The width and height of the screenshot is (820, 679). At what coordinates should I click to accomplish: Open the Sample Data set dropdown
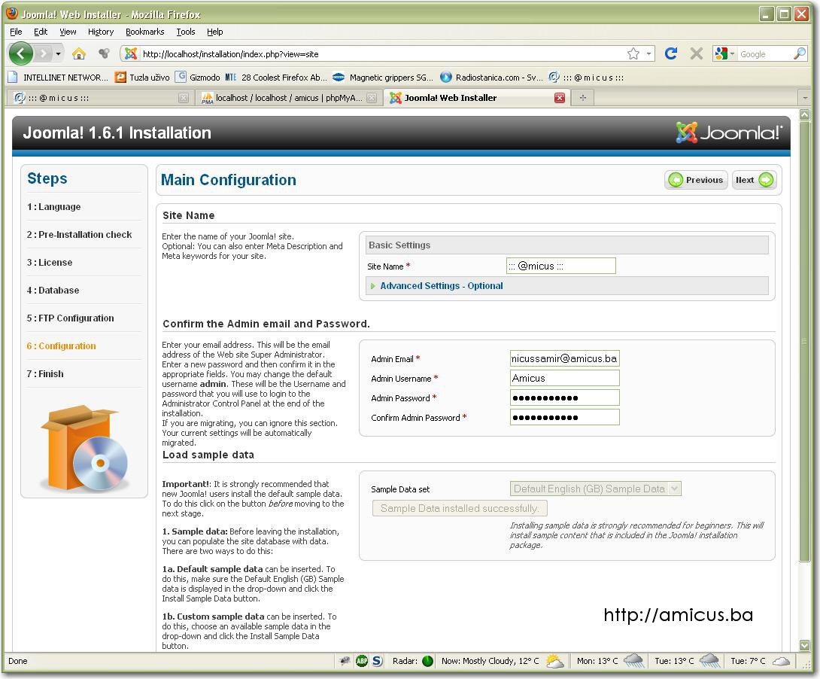(596, 489)
